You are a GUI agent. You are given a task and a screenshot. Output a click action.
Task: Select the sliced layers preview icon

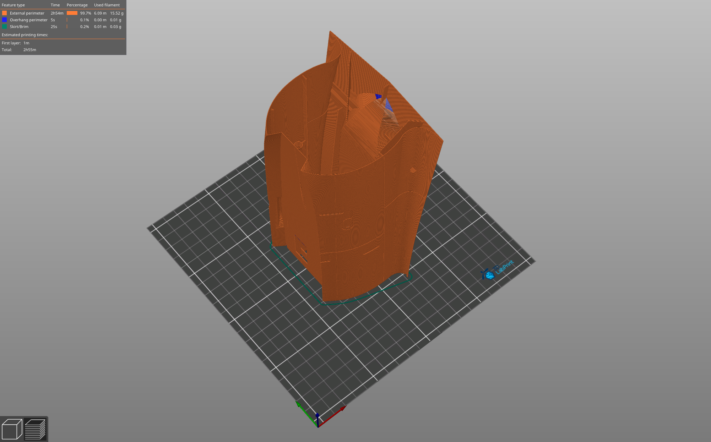[35, 429]
